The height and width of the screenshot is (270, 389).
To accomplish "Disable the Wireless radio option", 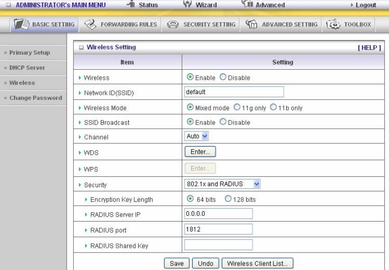I will tap(223, 77).
